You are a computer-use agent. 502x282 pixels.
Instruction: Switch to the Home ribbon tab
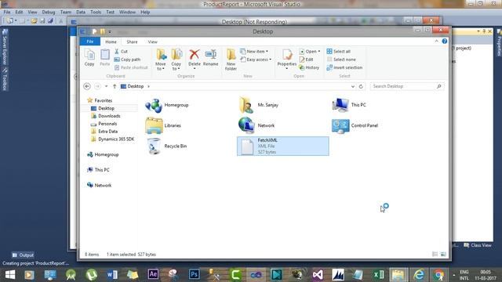pyautogui.click(x=111, y=42)
